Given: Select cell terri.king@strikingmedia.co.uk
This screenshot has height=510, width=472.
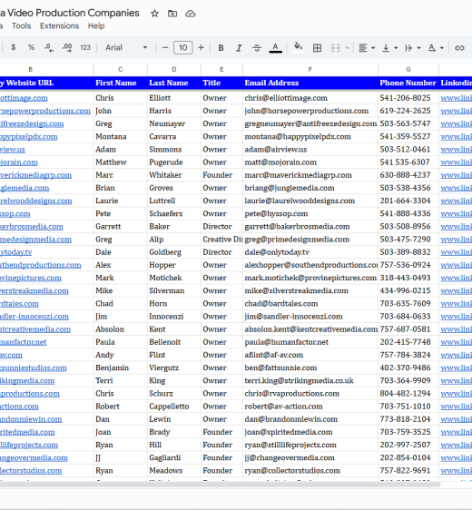Looking at the screenshot, I should [x=310, y=380].
